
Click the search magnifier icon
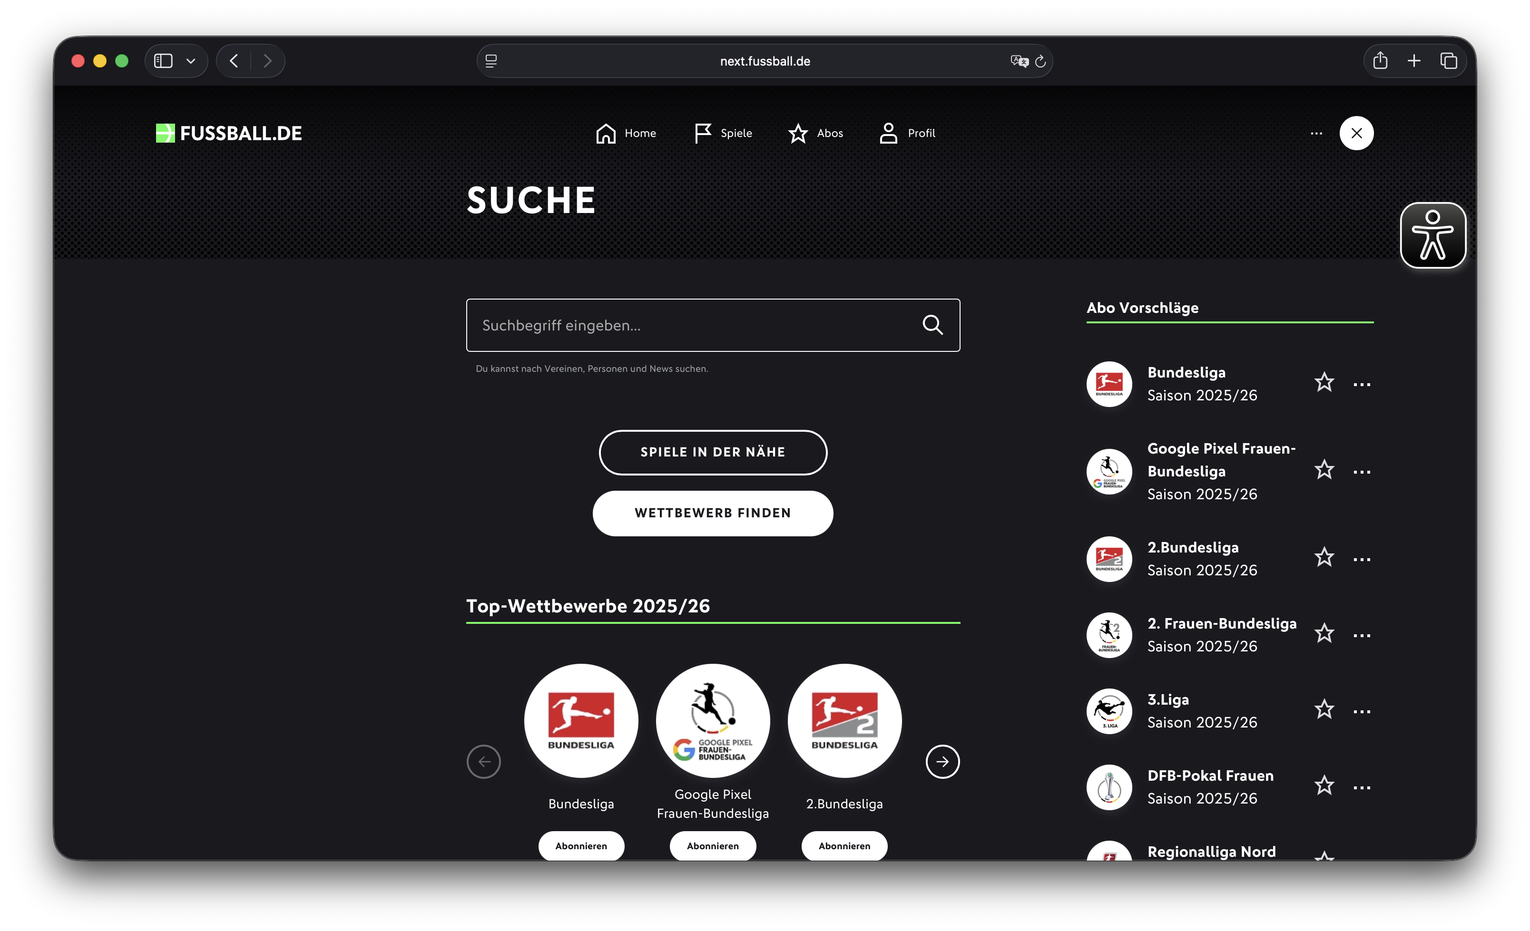click(932, 325)
